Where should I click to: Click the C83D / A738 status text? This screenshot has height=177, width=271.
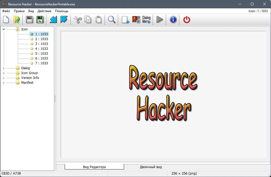[11, 173]
